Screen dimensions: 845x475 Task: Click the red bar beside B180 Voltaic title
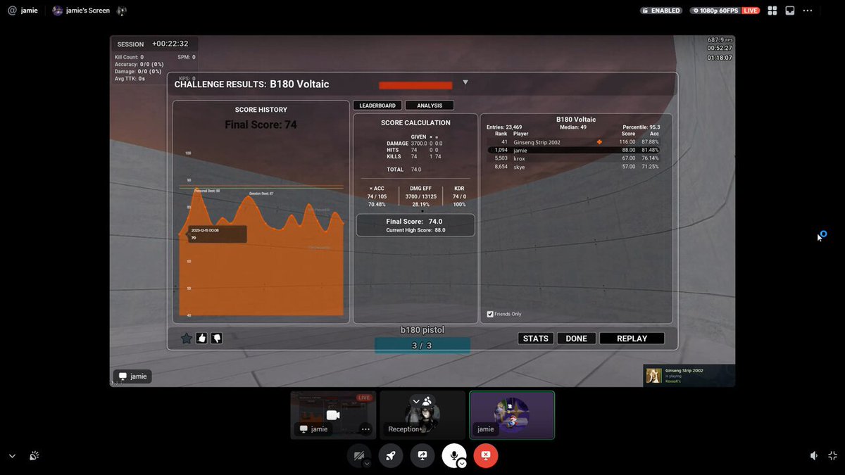coord(415,85)
